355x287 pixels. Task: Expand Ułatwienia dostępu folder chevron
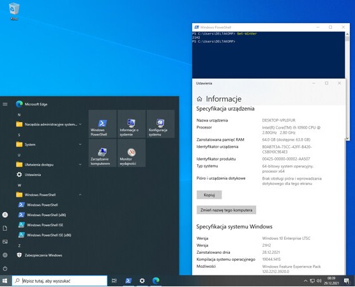click(x=80, y=164)
